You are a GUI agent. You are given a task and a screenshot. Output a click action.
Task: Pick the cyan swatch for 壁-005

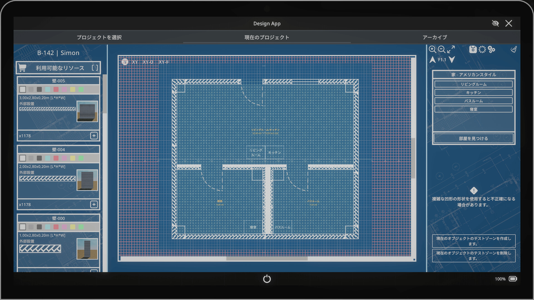pyautogui.click(x=48, y=89)
